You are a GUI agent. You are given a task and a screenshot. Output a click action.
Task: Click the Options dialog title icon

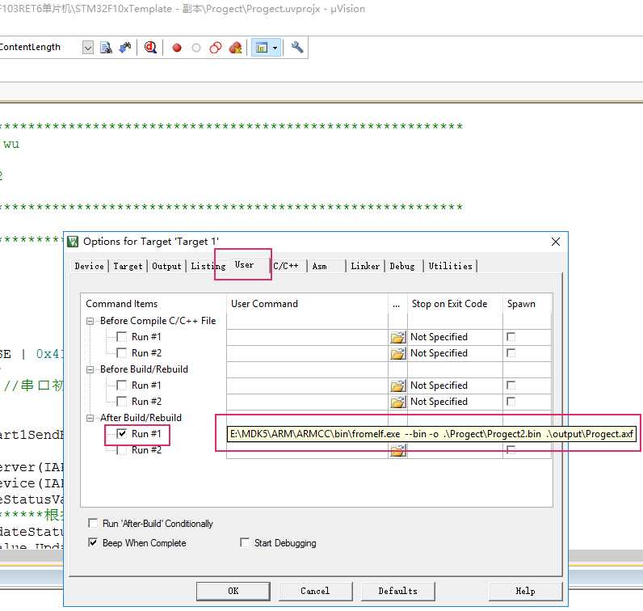(73, 242)
